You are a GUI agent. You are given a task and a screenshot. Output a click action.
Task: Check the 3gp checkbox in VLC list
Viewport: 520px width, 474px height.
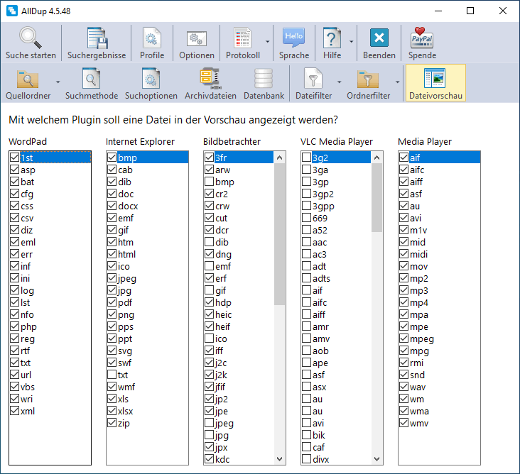coord(306,182)
